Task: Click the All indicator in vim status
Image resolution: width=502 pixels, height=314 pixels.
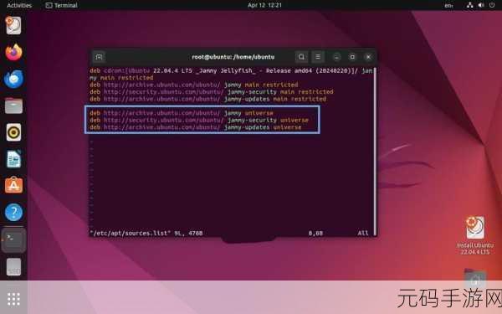Action: (363, 234)
